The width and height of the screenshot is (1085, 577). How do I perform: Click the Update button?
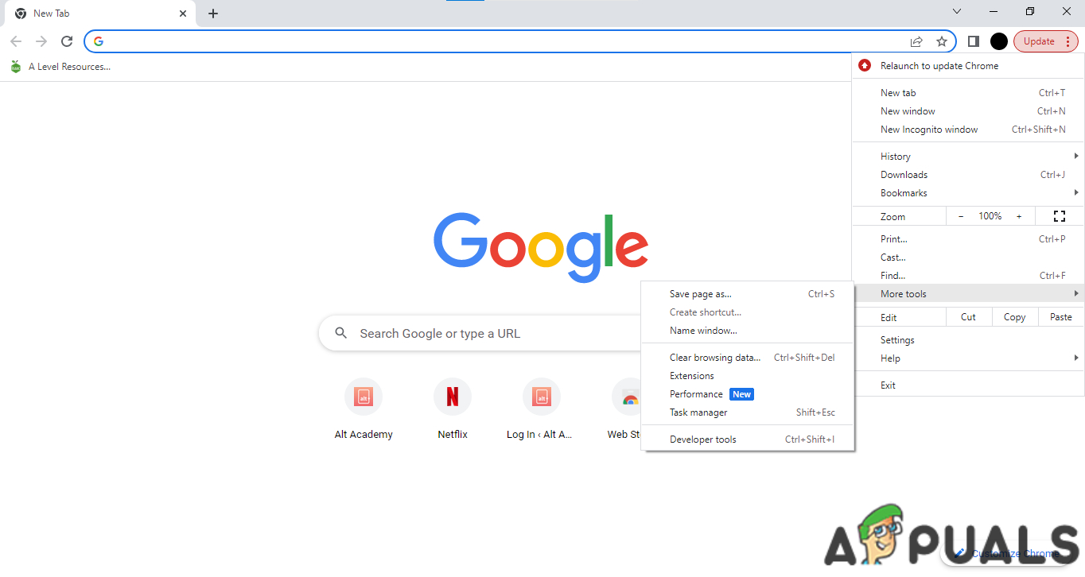pyautogui.click(x=1045, y=41)
